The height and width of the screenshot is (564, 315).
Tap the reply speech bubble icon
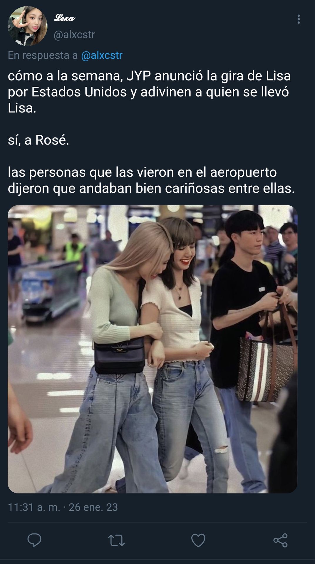point(34,540)
